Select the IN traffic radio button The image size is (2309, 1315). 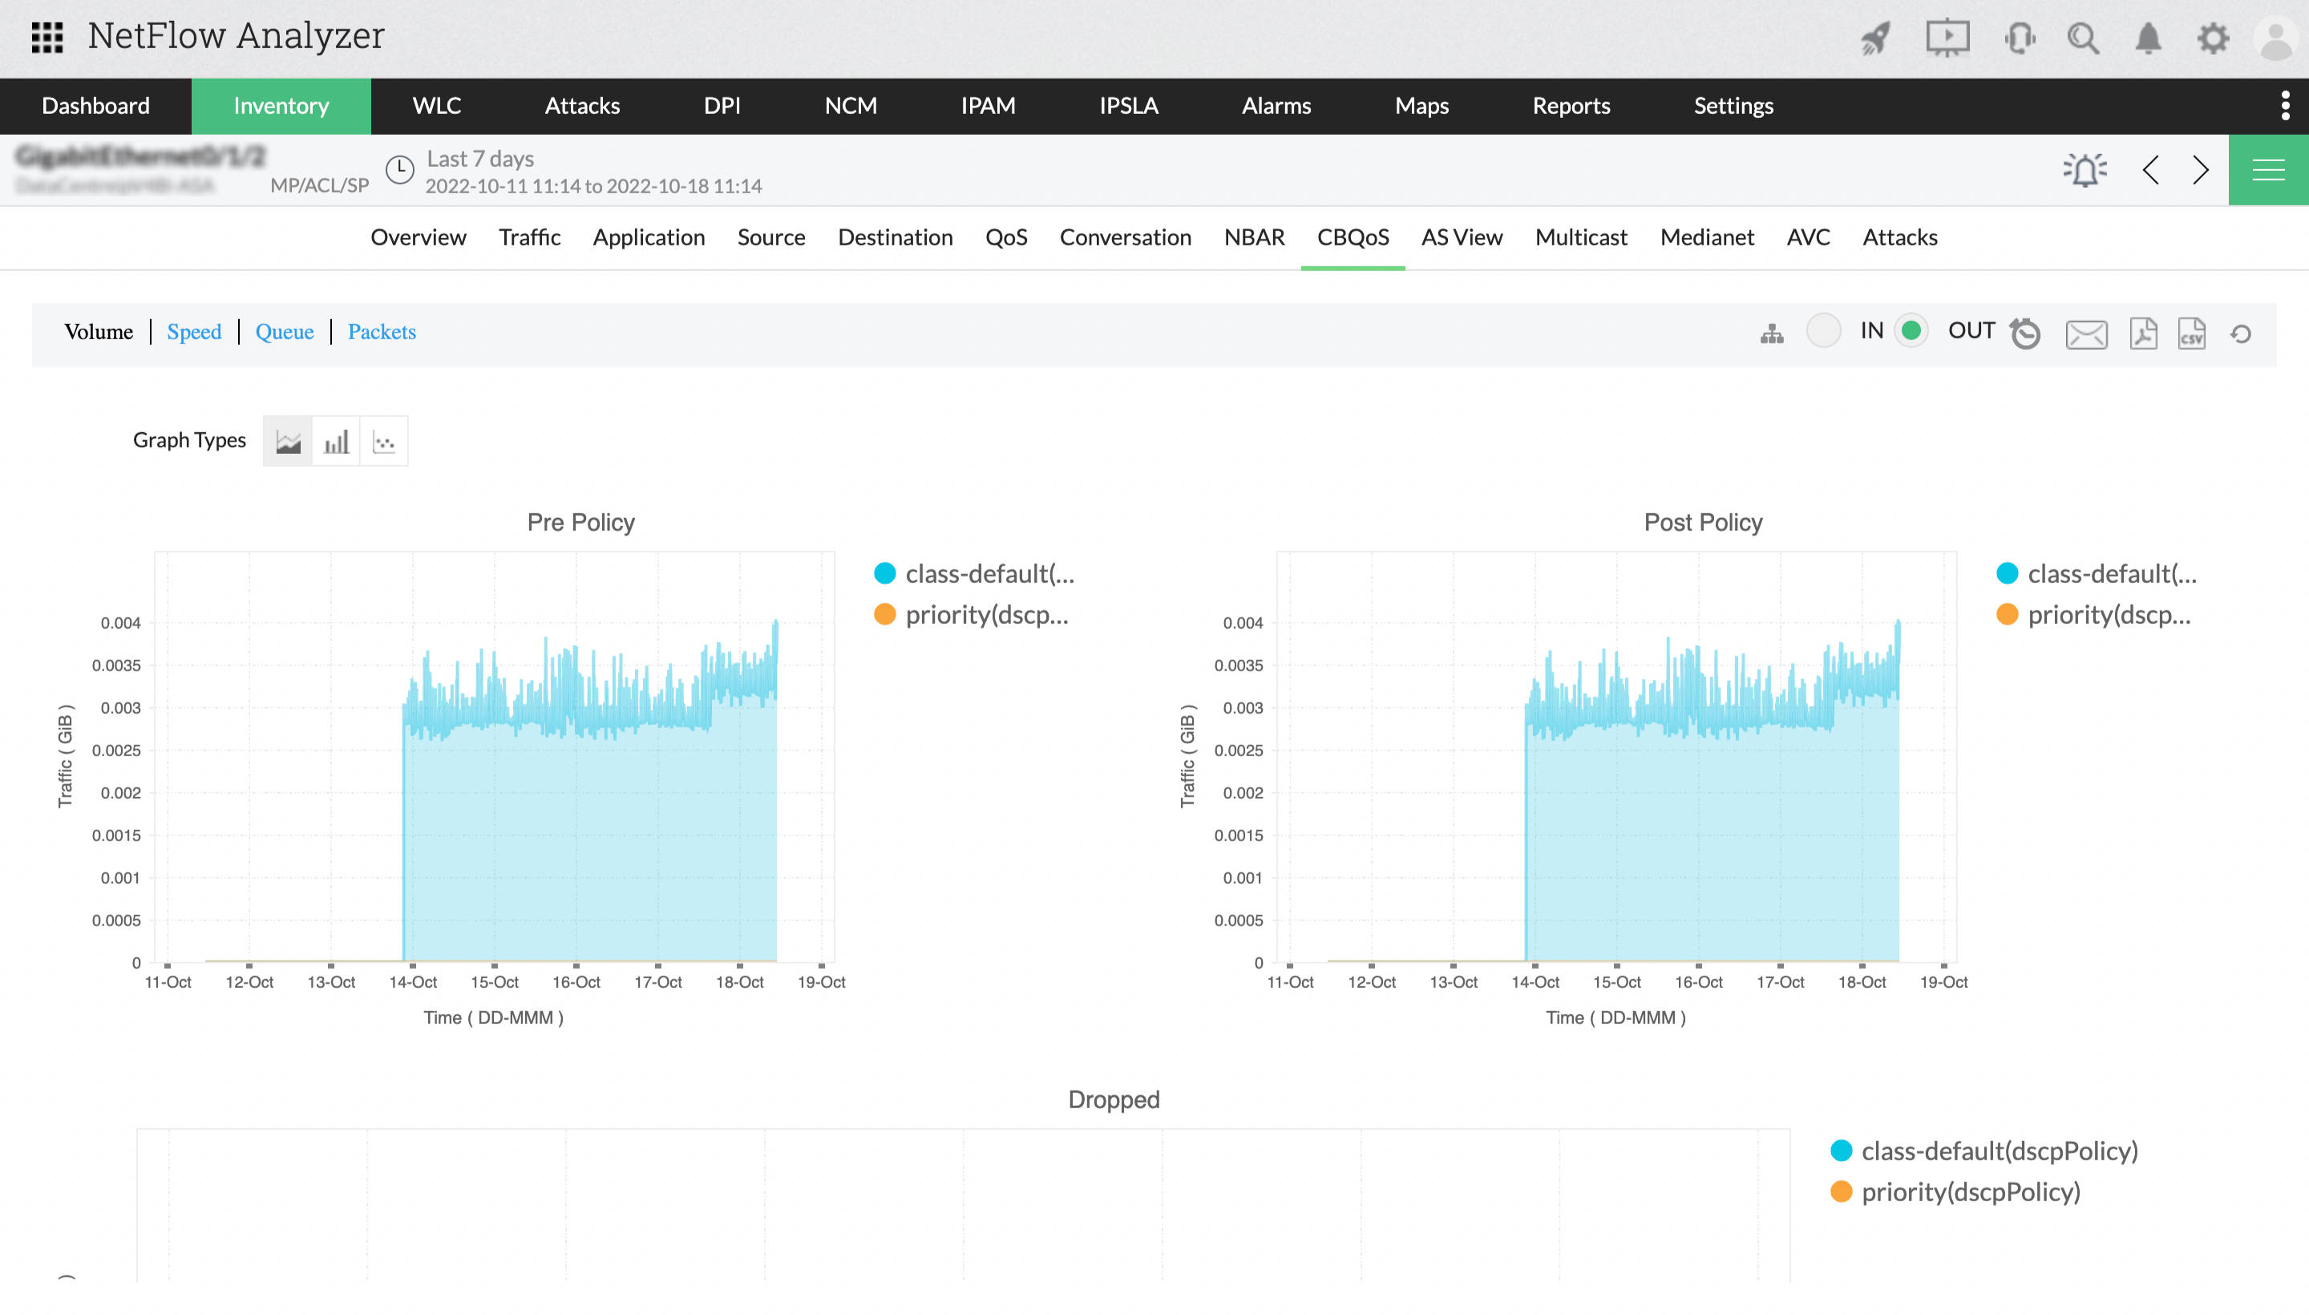coord(1823,330)
